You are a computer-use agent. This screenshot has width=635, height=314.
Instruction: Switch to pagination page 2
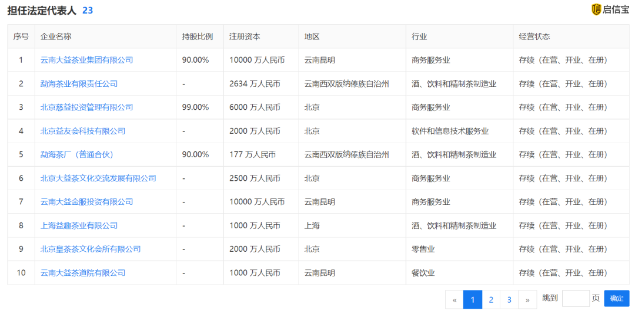[x=491, y=299]
